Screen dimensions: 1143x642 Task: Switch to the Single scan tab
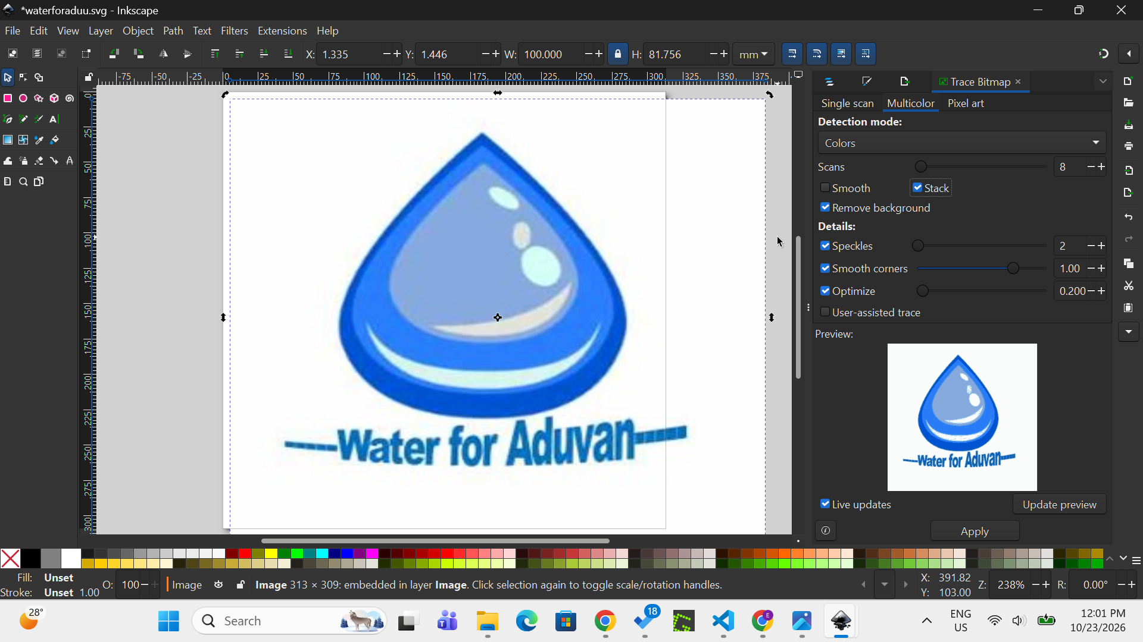pyautogui.click(x=847, y=103)
